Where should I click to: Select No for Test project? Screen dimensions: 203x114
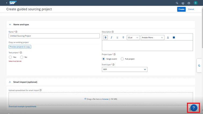point(22,57)
